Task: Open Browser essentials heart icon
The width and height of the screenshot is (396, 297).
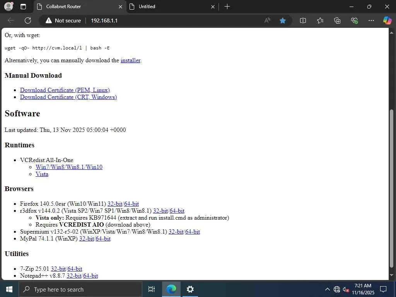Action: coord(354,20)
